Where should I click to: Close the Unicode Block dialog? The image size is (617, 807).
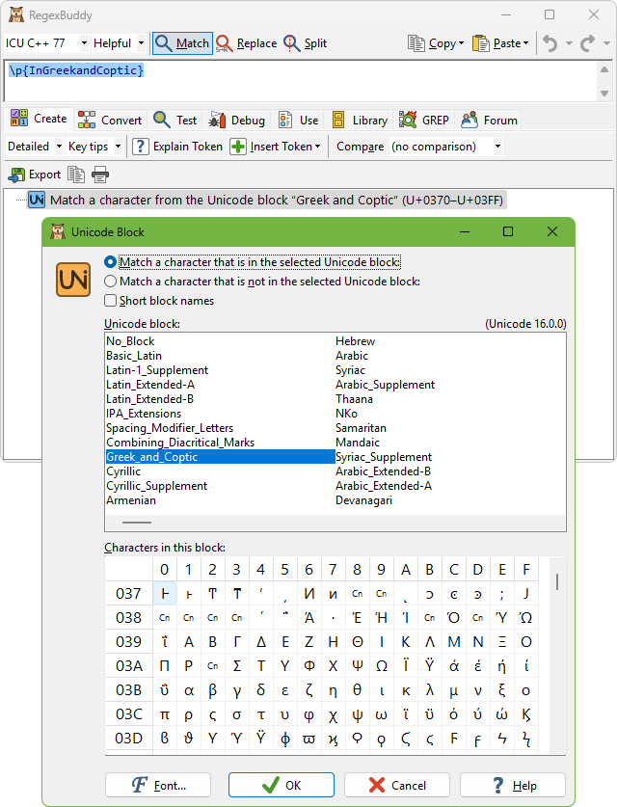tap(552, 231)
